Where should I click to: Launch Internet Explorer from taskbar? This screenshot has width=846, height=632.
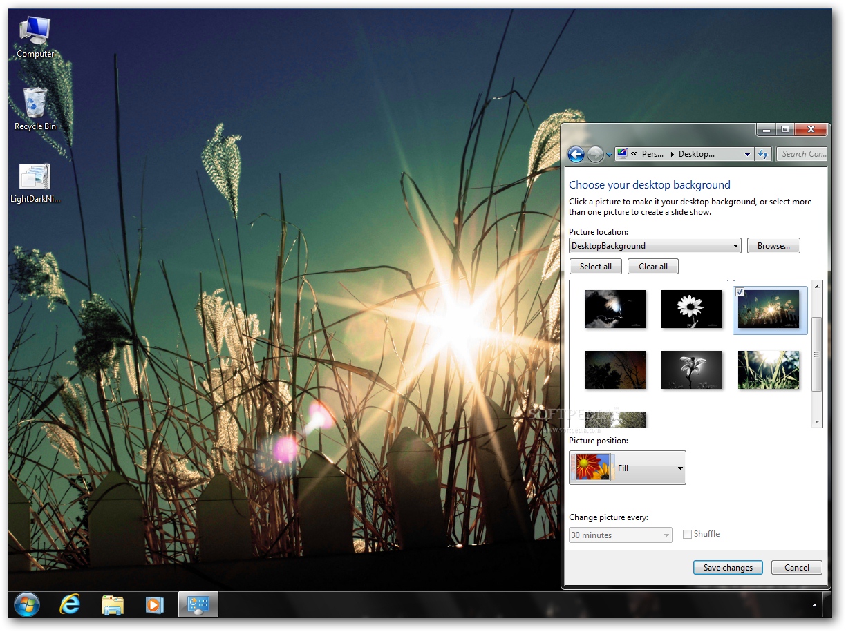(70, 605)
